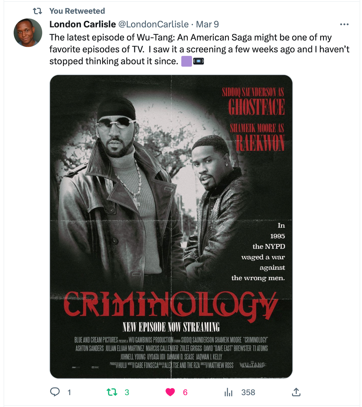Open London Carlisle's profile avatar
362x407 pixels.
28,33
